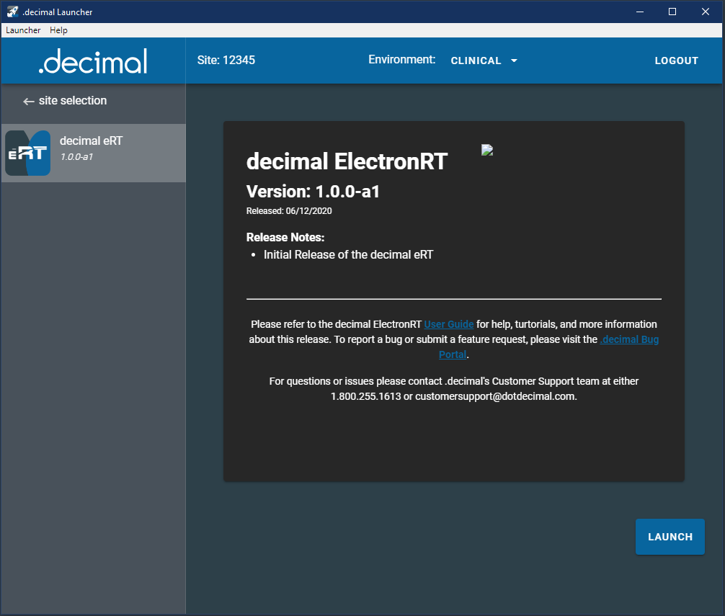The image size is (725, 616).
Task: Select the decimal eRT list entry name
Action: [x=91, y=141]
